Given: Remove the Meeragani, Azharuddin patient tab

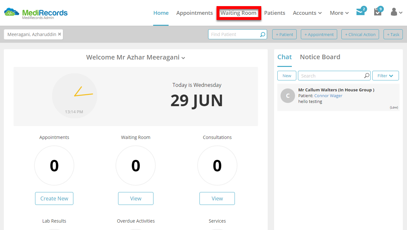Looking at the screenshot, I should click(60, 34).
